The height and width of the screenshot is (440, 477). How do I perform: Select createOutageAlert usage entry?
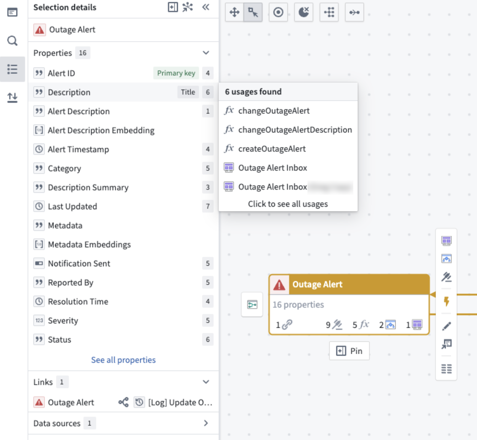click(288, 149)
